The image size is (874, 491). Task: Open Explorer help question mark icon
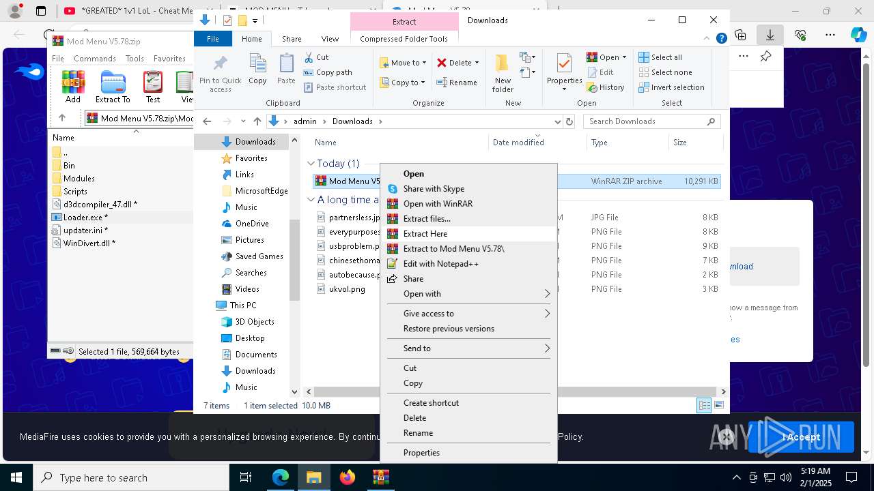(x=721, y=38)
